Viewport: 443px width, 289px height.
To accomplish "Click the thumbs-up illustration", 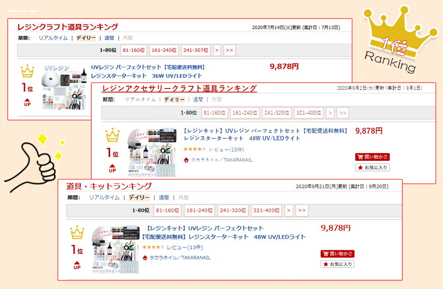I will point(33,163).
